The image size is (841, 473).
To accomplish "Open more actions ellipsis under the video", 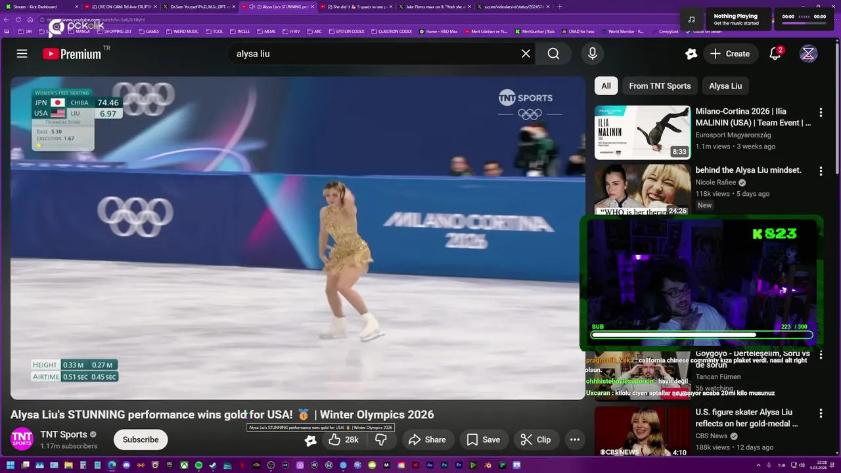I will tap(575, 439).
